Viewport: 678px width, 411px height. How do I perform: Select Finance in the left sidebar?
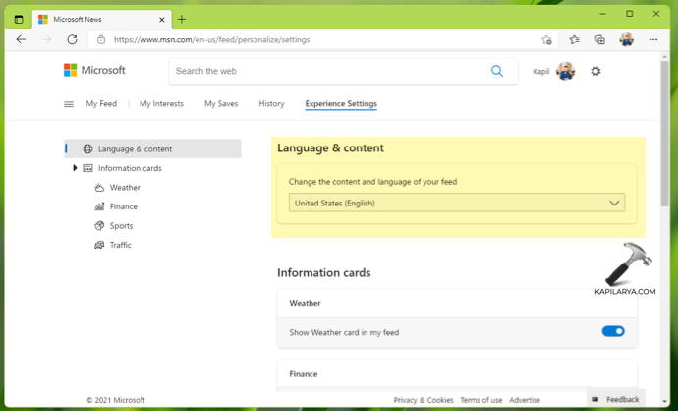123,206
